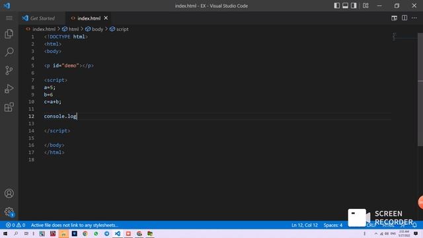Click the 'b=6' code line

tap(48, 95)
